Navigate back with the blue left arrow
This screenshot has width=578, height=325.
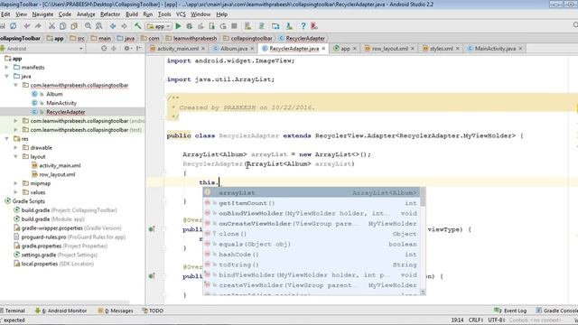(113, 26)
